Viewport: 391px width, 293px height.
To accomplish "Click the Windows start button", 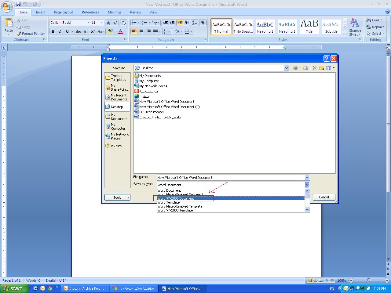I will tap(15, 288).
